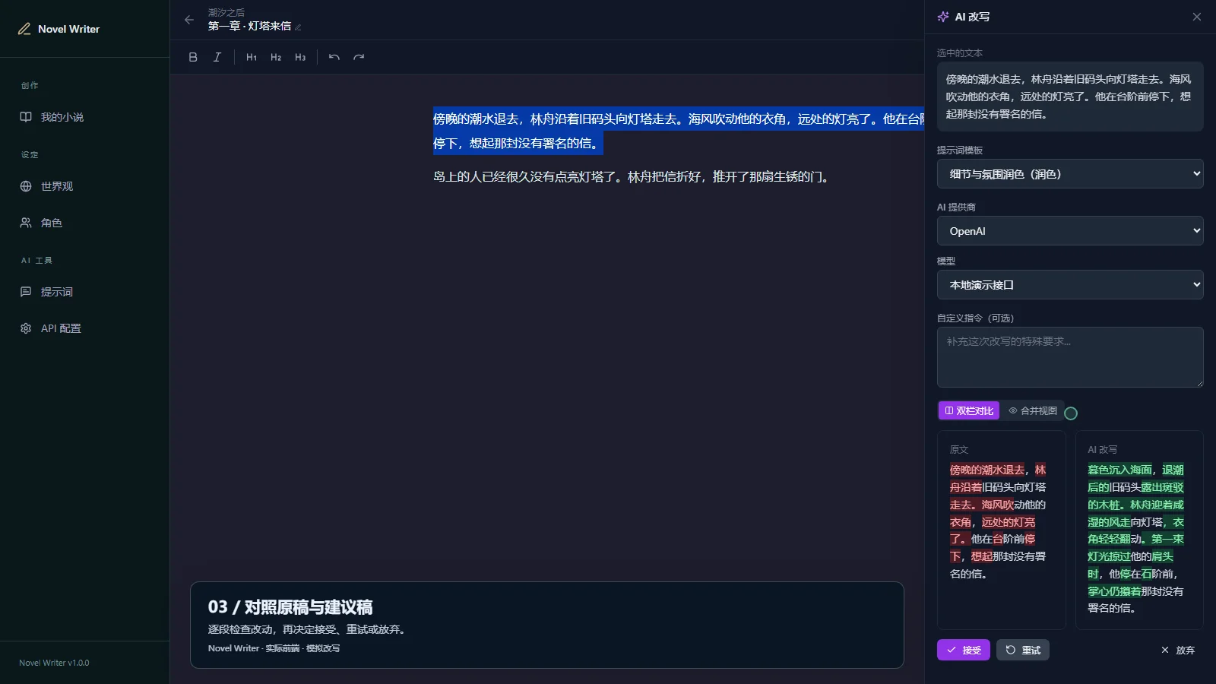Screen dimensions: 1216x684
Task: Expand the AI 提供商 OpenAI dropdown
Action: click(x=1070, y=231)
